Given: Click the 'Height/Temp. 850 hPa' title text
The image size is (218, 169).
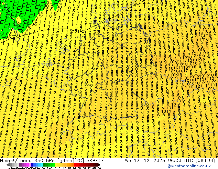Looking at the screenshot, I should click(28, 161).
